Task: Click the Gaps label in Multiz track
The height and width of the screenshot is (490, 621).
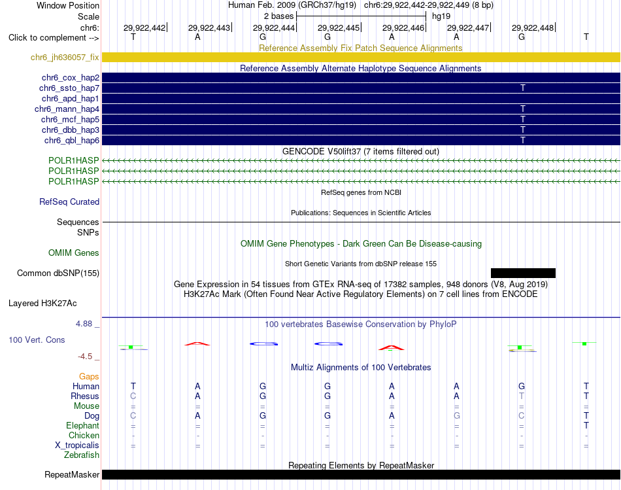Action: pyautogui.click(x=89, y=377)
